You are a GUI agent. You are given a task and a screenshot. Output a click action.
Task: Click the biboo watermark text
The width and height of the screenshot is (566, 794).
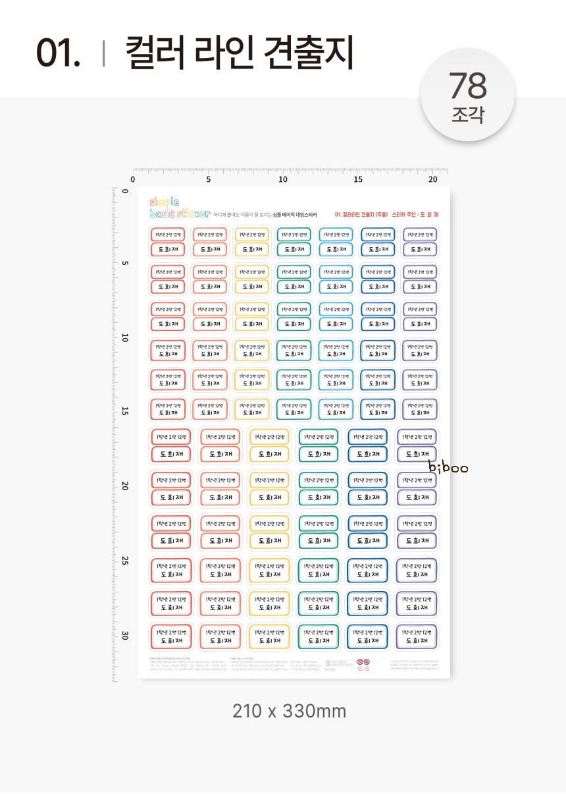(x=448, y=468)
